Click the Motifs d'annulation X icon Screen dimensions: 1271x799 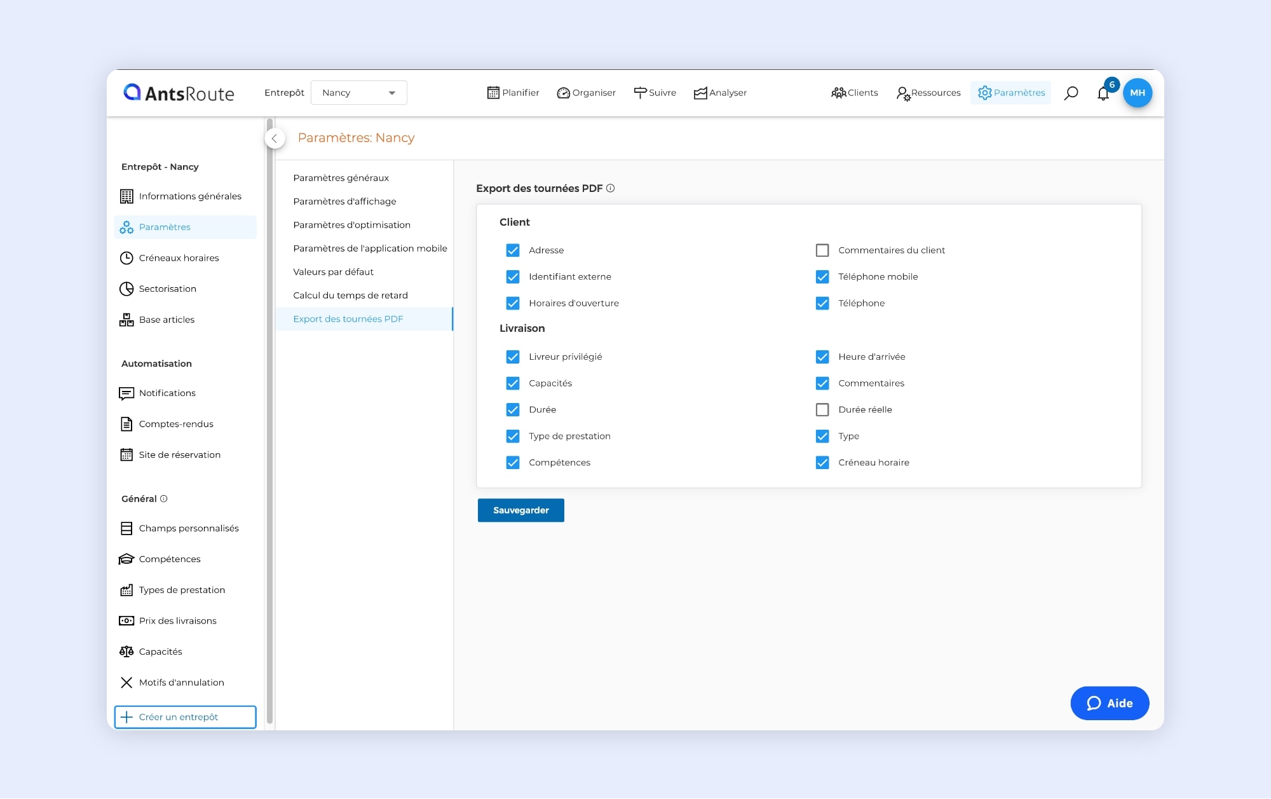(x=126, y=683)
